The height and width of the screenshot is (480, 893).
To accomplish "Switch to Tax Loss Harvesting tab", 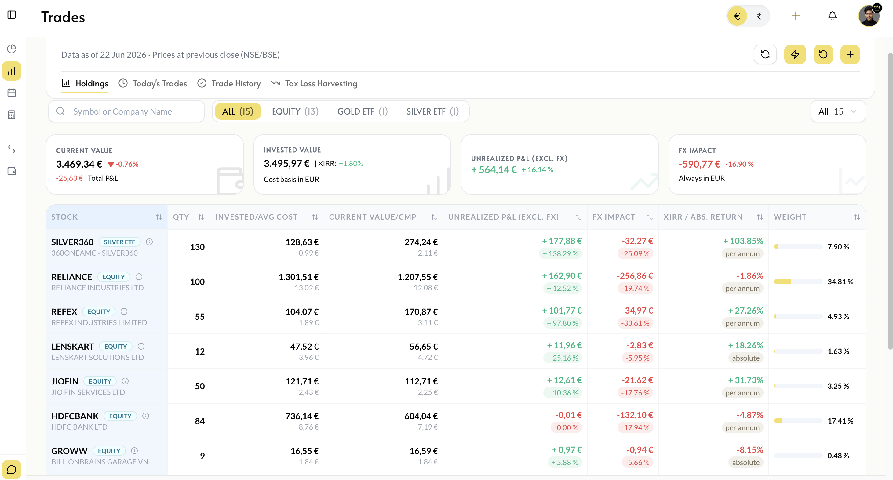I will [x=314, y=84].
